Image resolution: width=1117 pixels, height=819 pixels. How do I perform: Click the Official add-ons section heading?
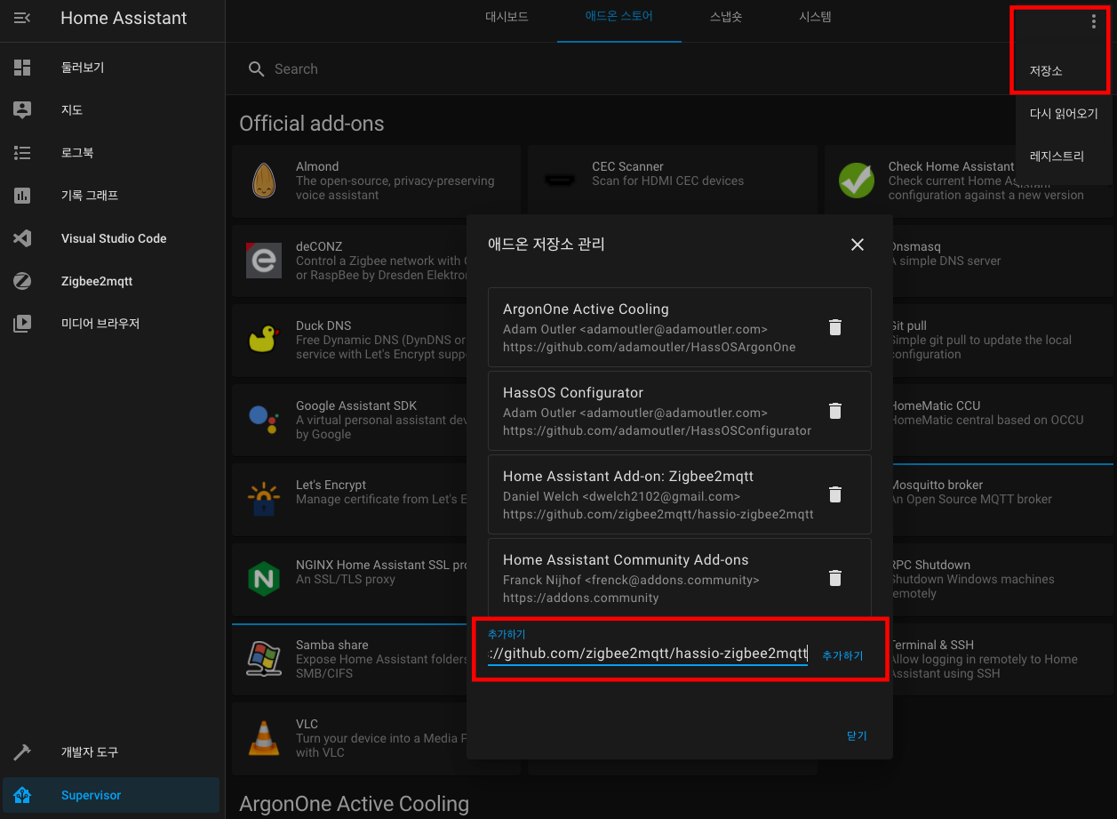312,124
